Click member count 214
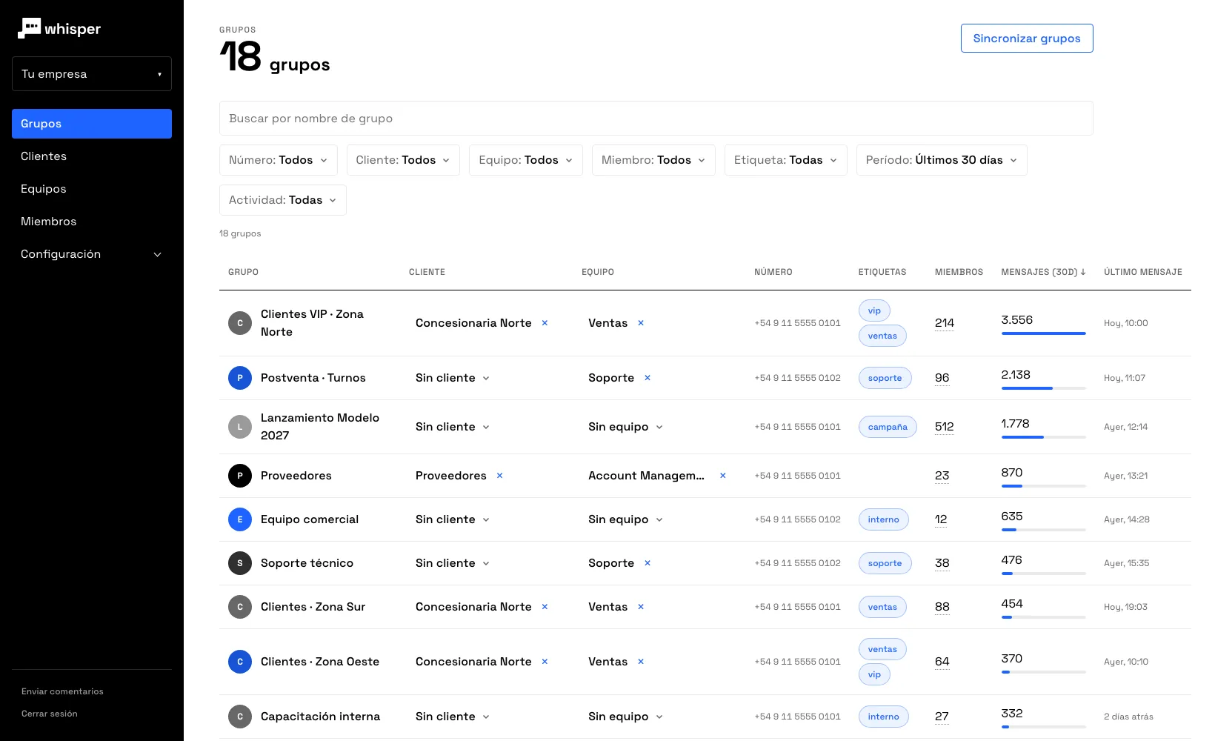This screenshot has width=1215, height=741. coord(945,323)
